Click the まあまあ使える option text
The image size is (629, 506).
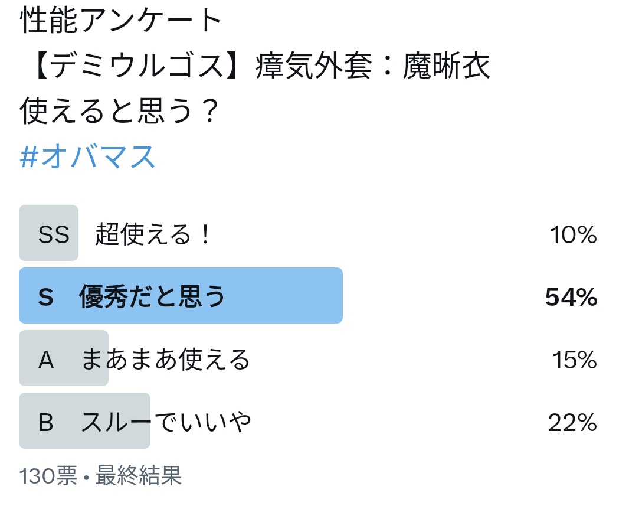coord(165,359)
